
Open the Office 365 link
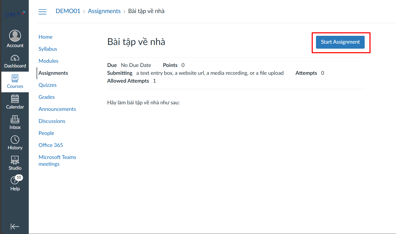point(51,145)
